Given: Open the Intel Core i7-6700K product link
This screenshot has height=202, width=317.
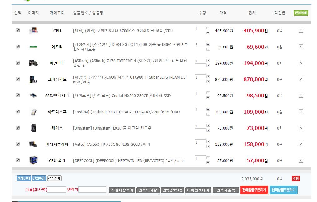Looking at the screenshot, I should point(122,31).
